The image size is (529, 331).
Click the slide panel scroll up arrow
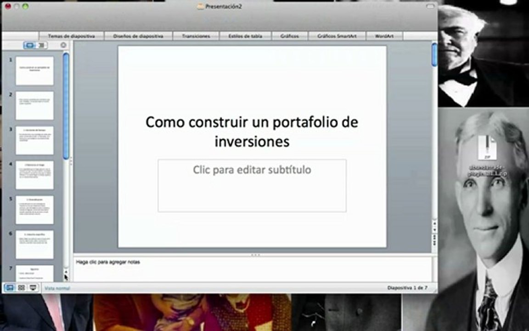pyautogui.click(x=66, y=272)
